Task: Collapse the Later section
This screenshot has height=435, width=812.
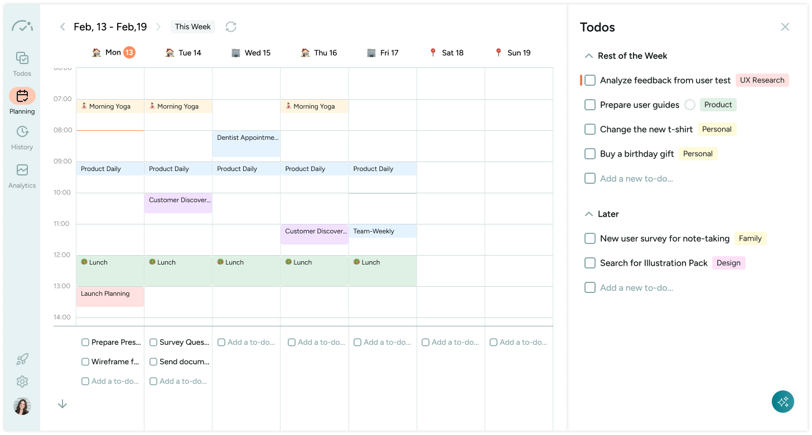Action: [588, 214]
